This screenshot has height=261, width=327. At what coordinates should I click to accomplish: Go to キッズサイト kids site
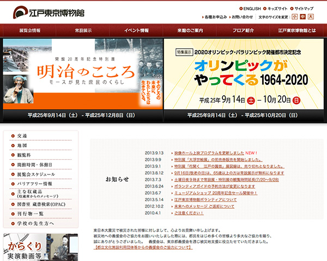pos(277,9)
